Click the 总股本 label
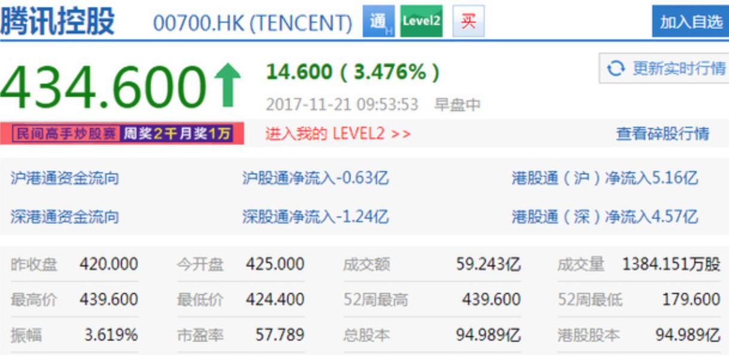 366,335
